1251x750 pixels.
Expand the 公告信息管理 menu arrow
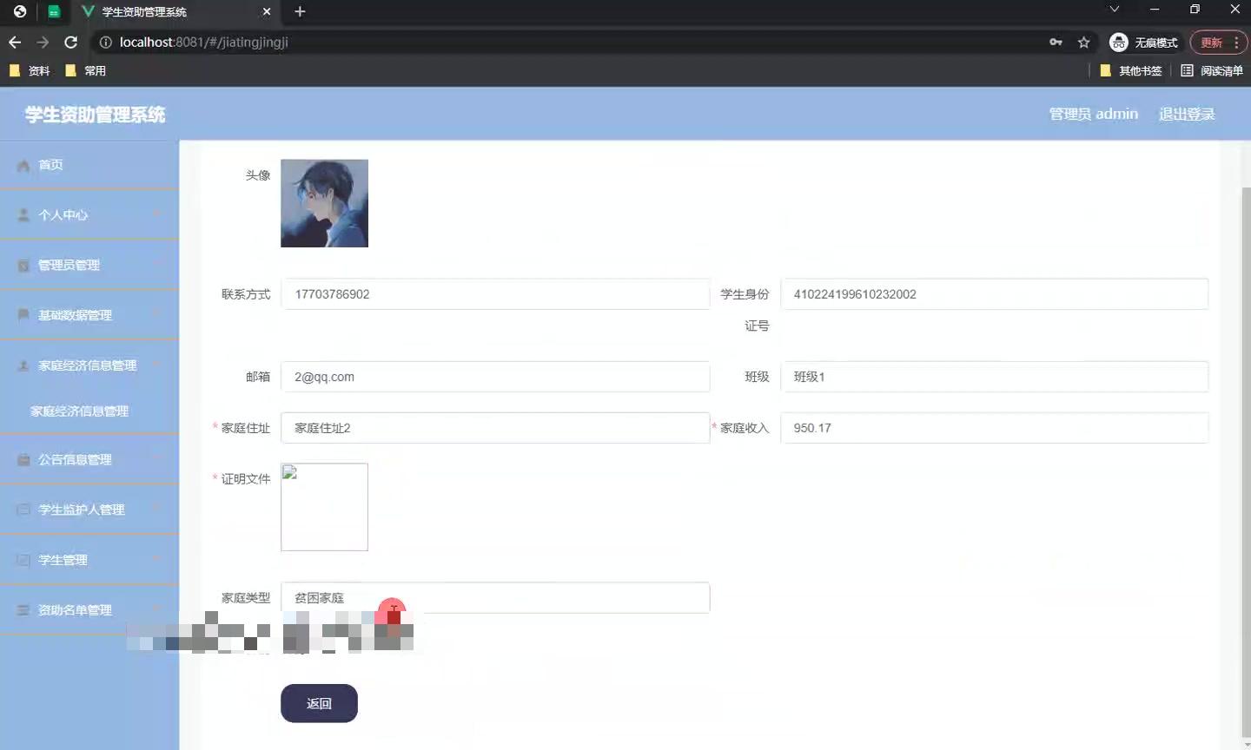coord(157,458)
